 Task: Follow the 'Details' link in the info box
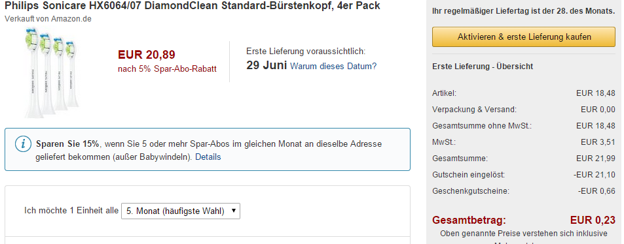click(208, 157)
